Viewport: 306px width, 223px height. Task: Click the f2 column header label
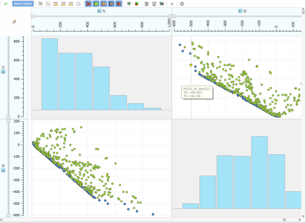click(x=245, y=11)
